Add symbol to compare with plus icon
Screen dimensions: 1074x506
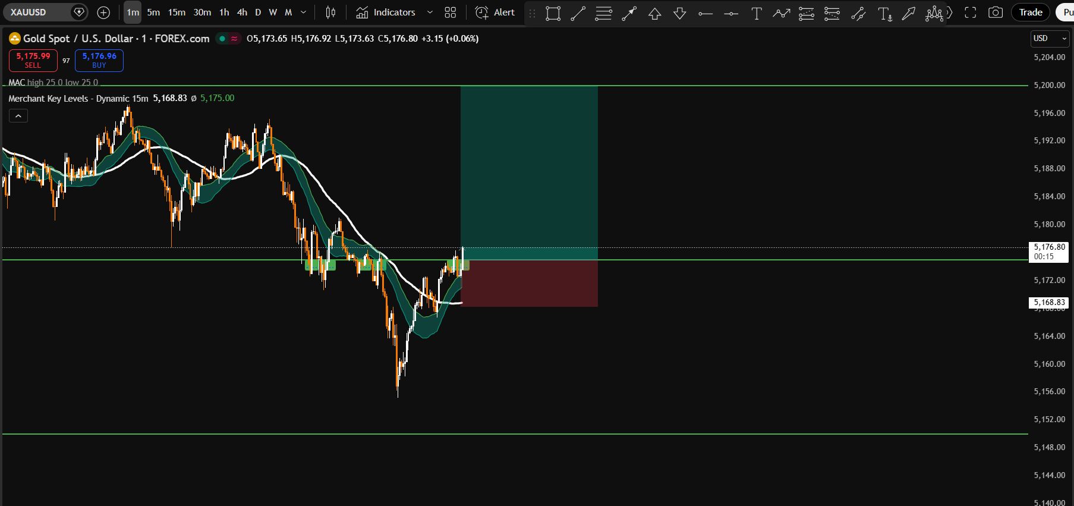click(103, 12)
